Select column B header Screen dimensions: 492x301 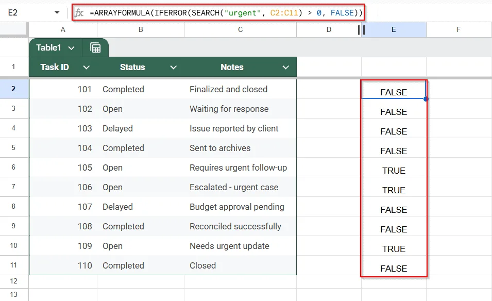point(141,29)
